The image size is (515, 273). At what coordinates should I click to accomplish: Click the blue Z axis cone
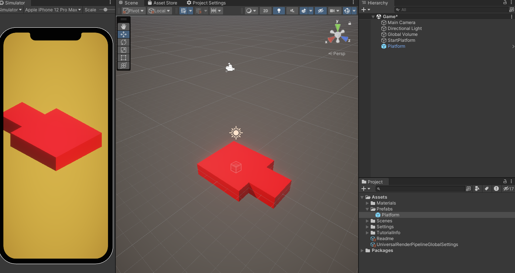click(345, 39)
